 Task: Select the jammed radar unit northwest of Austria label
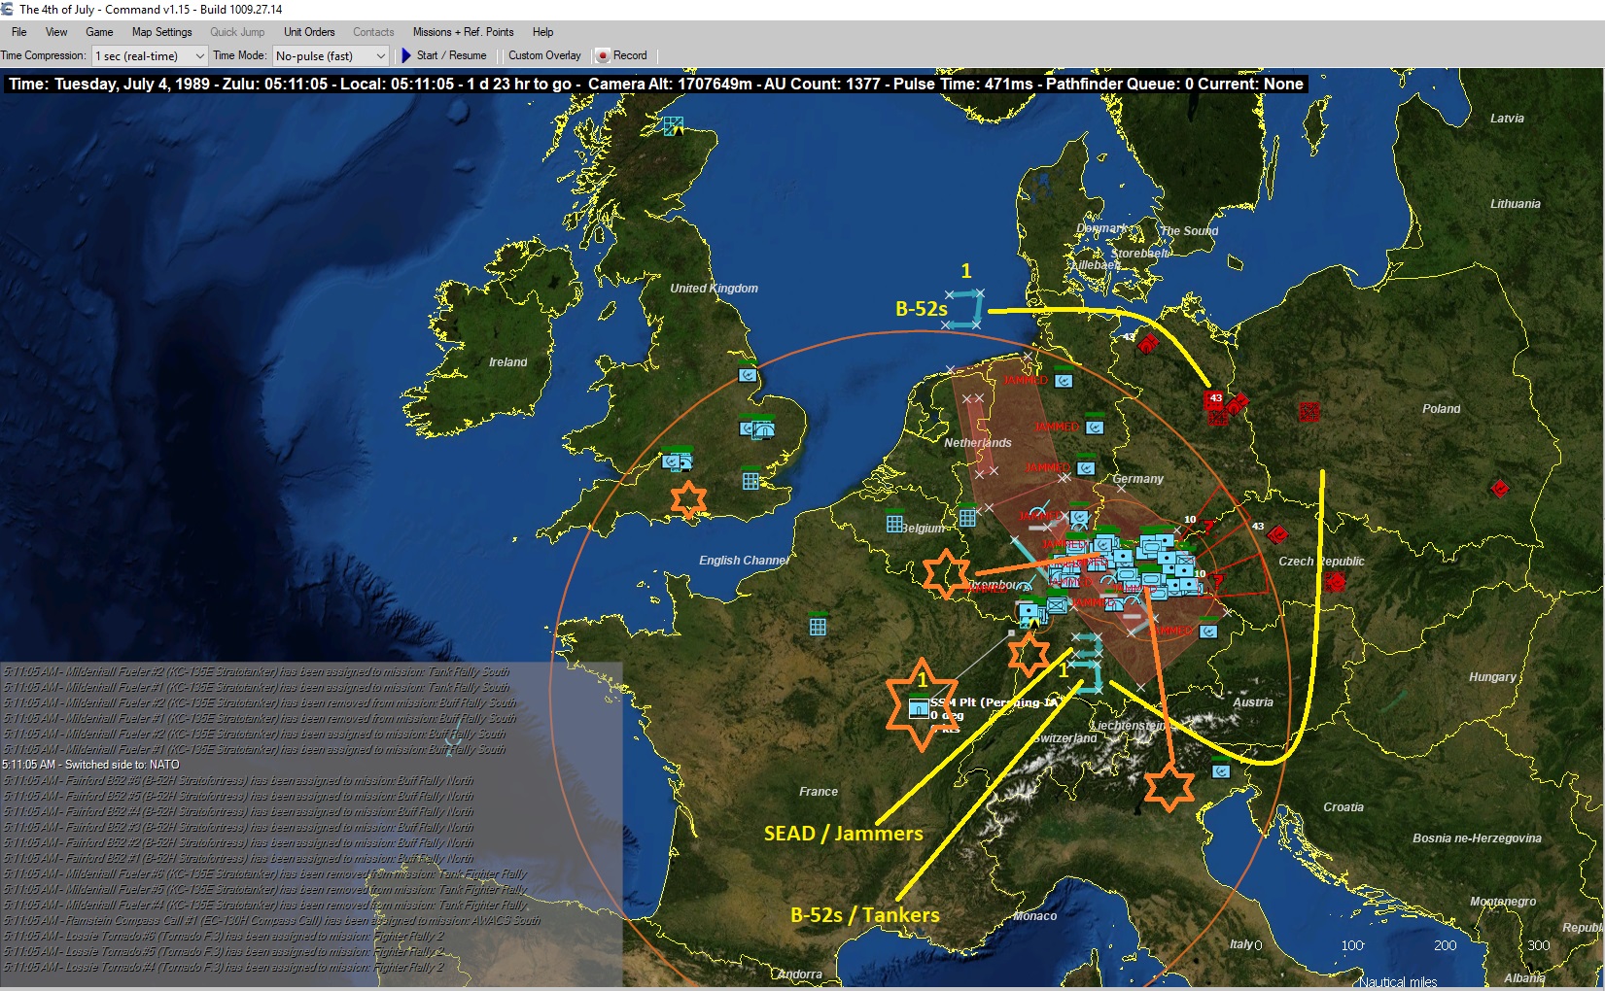click(x=1208, y=632)
